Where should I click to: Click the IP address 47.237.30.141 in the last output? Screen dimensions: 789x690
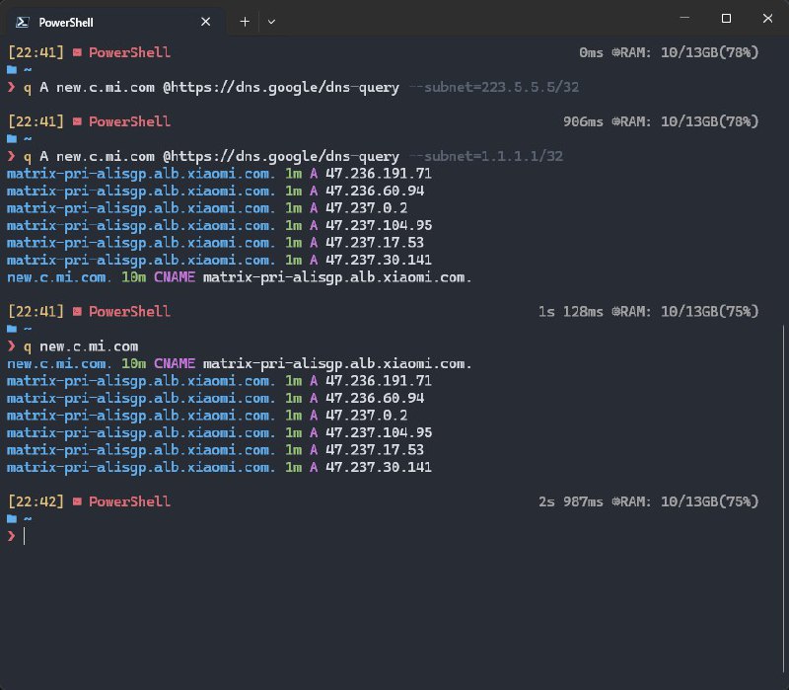tap(379, 467)
